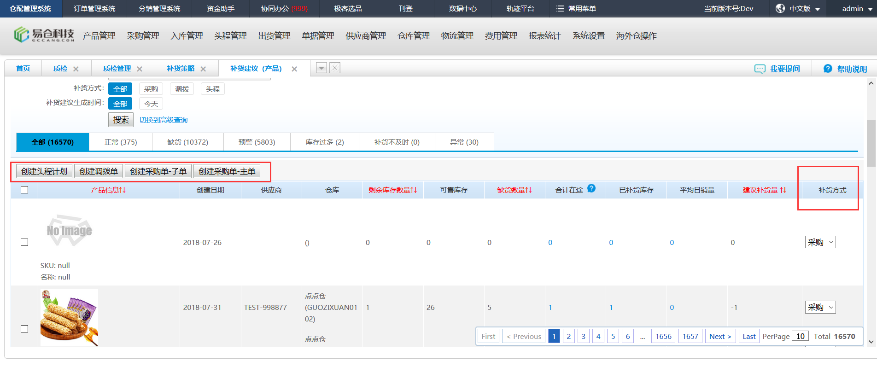Check the first row with SKU null
This screenshot has height=379, width=877.
[x=25, y=242]
